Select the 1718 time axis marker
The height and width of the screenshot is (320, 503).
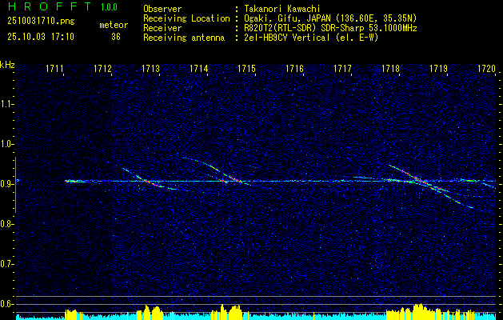point(390,70)
